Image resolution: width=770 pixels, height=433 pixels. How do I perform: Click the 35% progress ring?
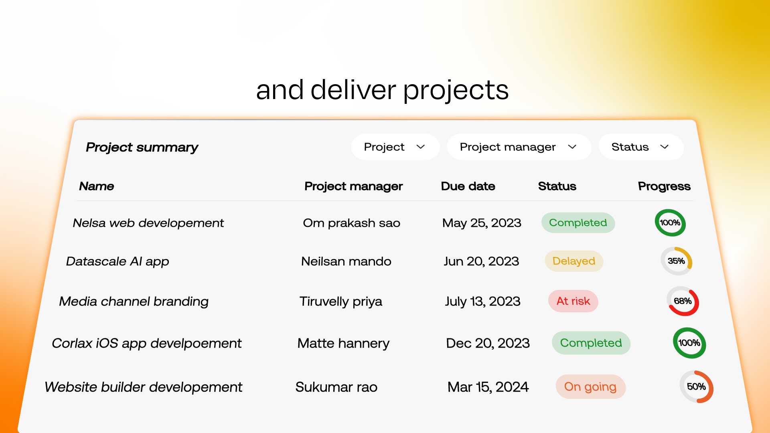[x=677, y=261]
